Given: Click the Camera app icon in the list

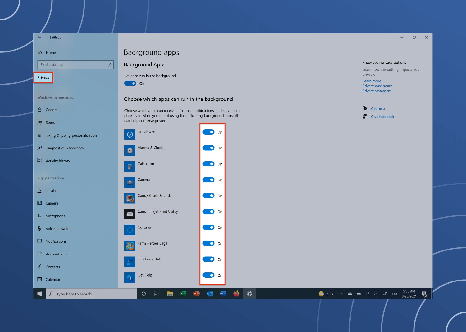Looking at the screenshot, I should coord(130,182).
